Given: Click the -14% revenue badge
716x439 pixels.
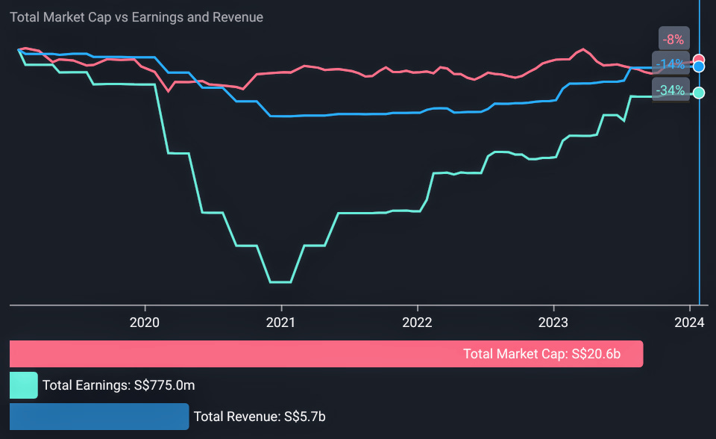Looking at the screenshot, I should coord(669,65).
